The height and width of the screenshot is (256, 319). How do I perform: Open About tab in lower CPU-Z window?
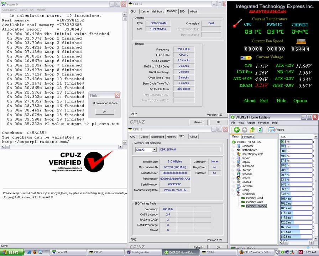(x=193, y=137)
